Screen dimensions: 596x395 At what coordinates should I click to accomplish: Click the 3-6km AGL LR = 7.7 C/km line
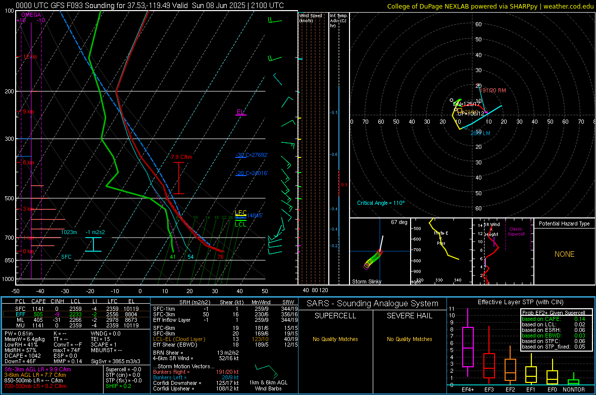point(35,375)
